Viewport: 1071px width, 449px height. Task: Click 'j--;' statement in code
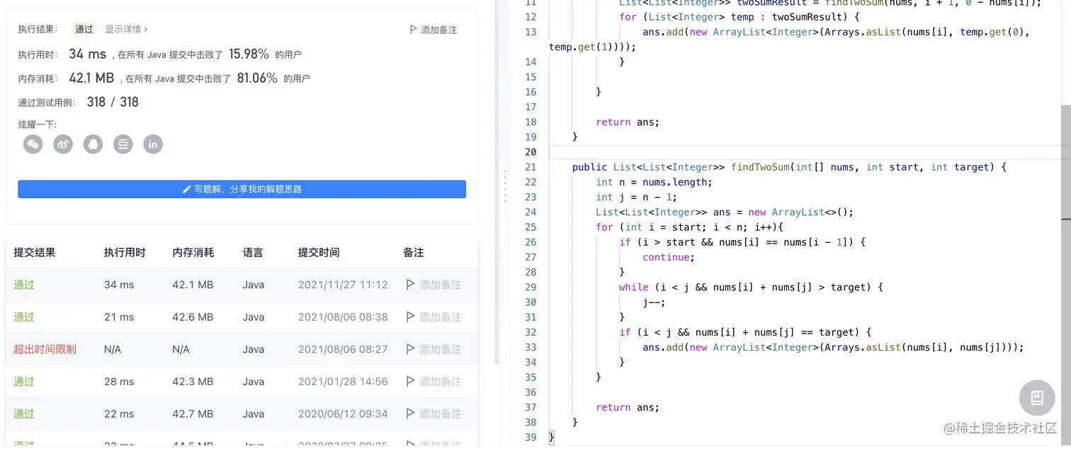pyautogui.click(x=654, y=302)
